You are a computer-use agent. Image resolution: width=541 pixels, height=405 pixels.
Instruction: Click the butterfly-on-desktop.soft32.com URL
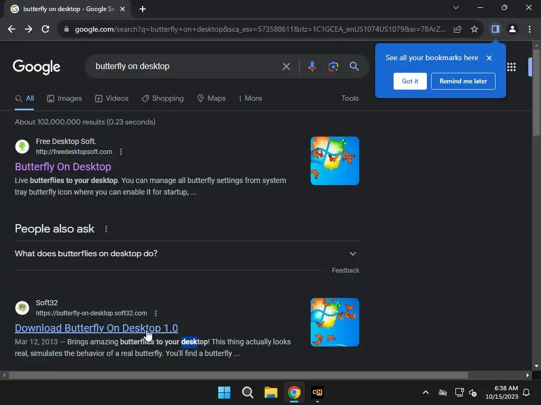[x=91, y=313]
